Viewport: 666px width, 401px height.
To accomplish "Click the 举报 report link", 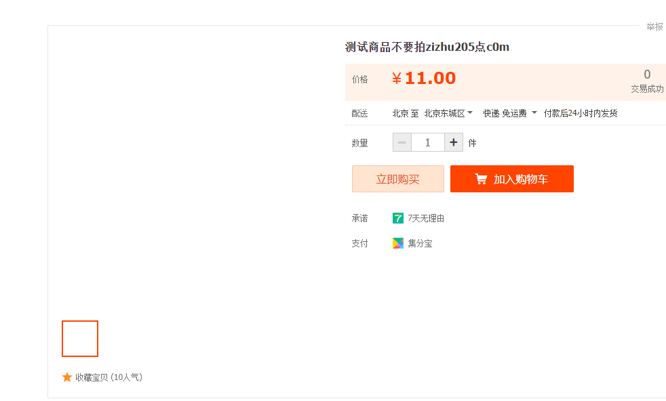I will tap(654, 26).
